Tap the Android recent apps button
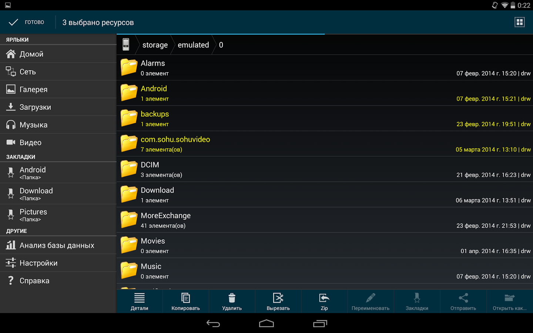This screenshot has height=333, width=533. (320, 324)
